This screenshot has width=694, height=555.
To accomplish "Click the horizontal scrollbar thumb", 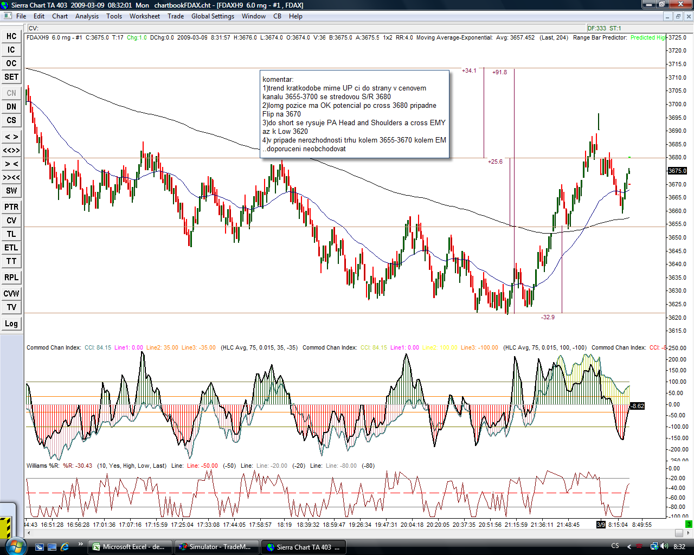I will [679, 533].
